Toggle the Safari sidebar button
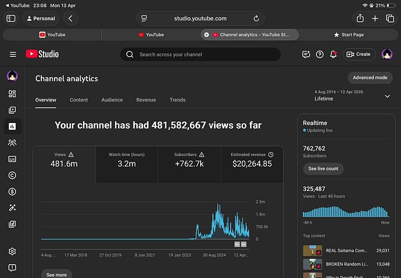The width and height of the screenshot is (401, 278). 10,19
